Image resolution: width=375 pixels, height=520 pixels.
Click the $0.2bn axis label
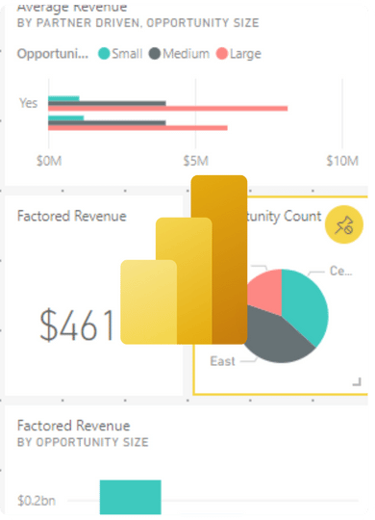(x=37, y=501)
